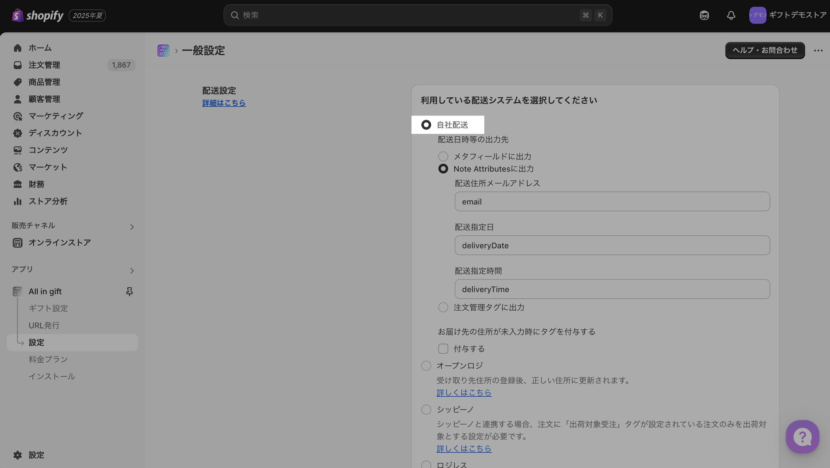Select メタフィールドに出力 radio option
This screenshot has width=830, height=468.
point(443,157)
